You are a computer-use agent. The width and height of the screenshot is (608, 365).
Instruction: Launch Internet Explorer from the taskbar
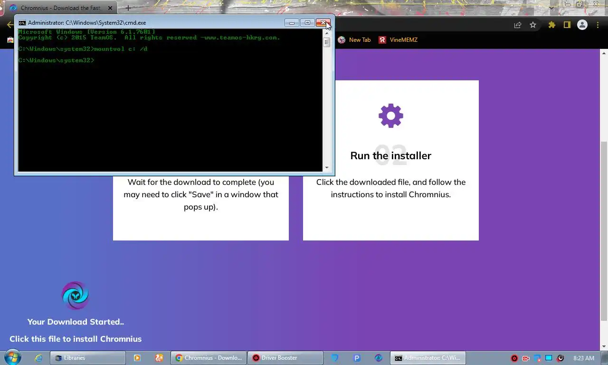click(38, 358)
